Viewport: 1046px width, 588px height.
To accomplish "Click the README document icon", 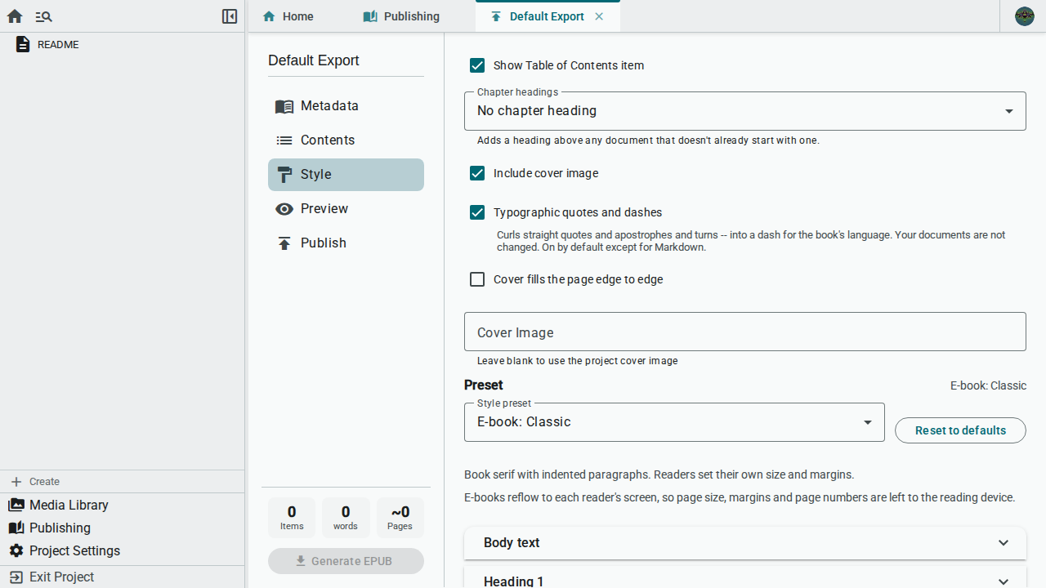I will coord(23,44).
